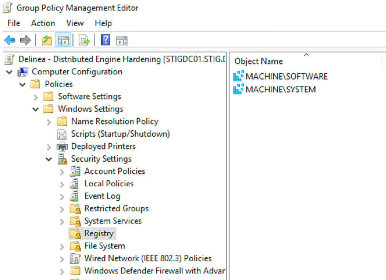Click the Export List toolbar icon
Viewport: 386px width, 280px height.
pyautogui.click(x=84, y=41)
